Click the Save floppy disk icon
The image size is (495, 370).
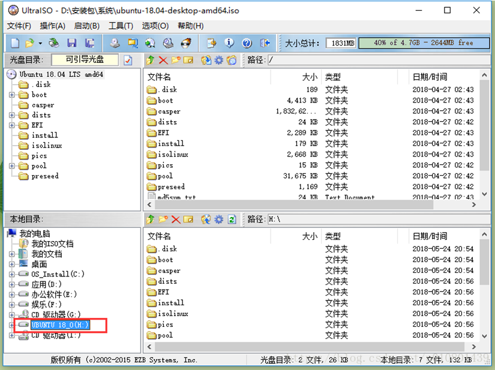[71, 43]
